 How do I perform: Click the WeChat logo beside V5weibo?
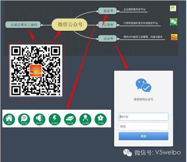(127, 153)
